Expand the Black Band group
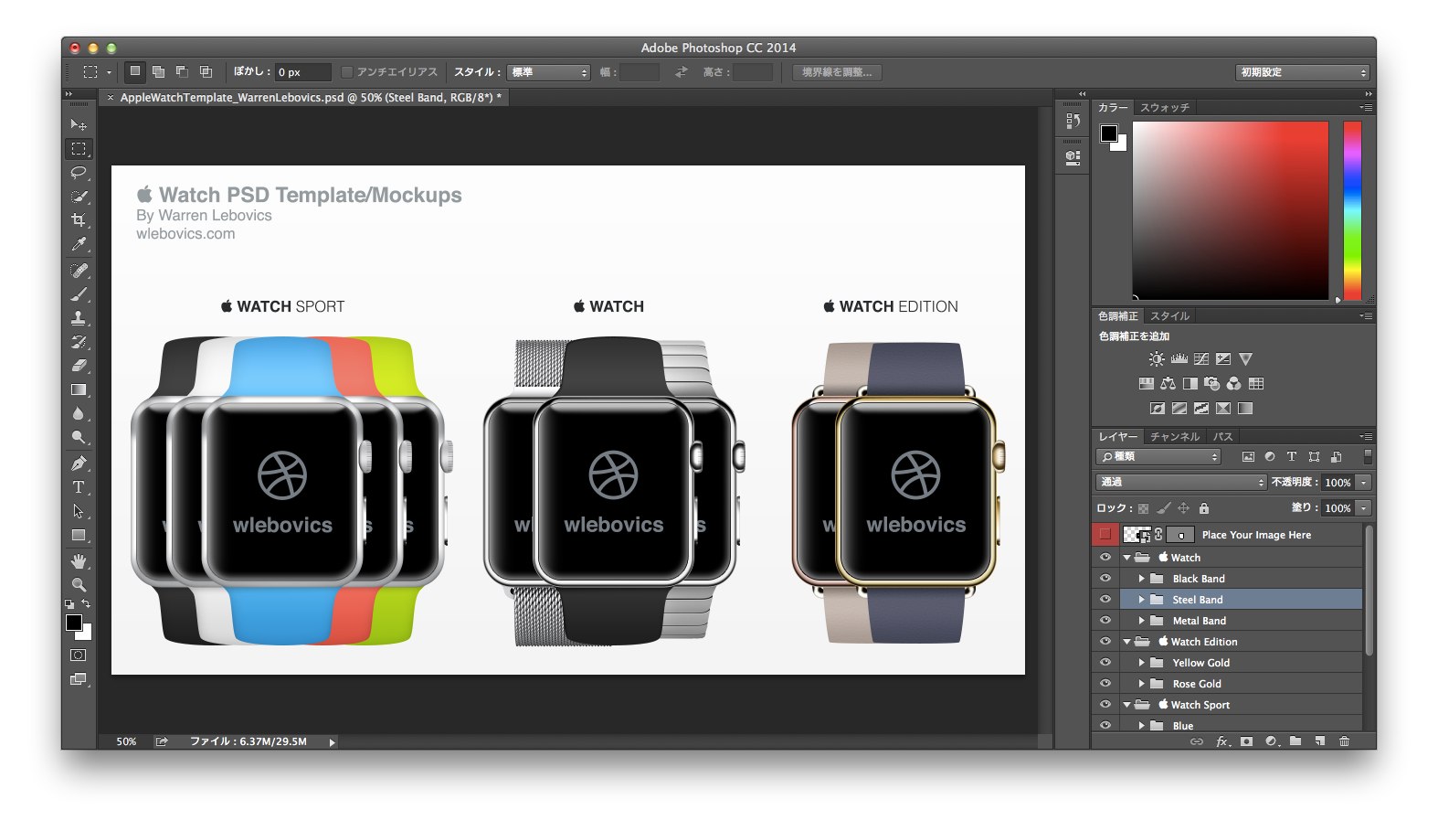The width and height of the screenshot is (1438, 831). tap(1141, 579)
